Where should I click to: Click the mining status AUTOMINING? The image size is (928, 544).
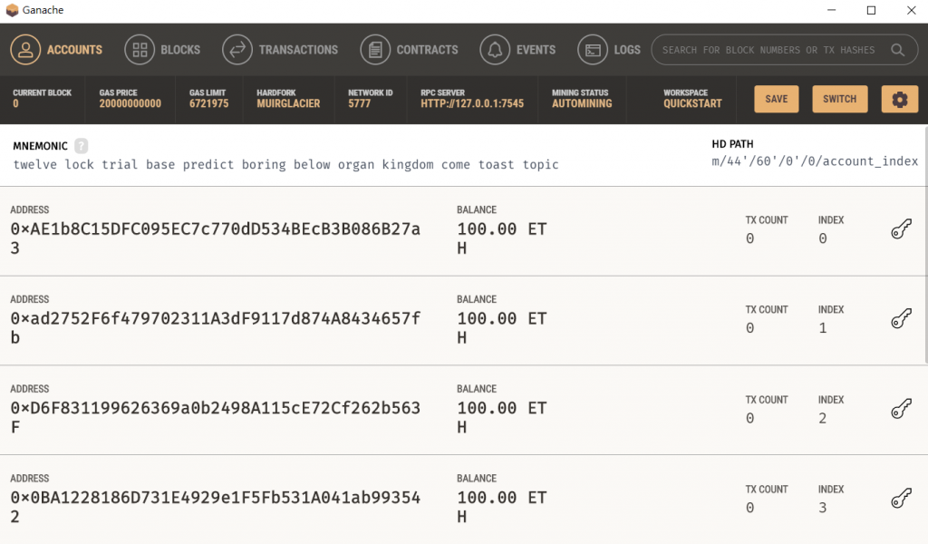pyautogui.click(x=582, y=103)
